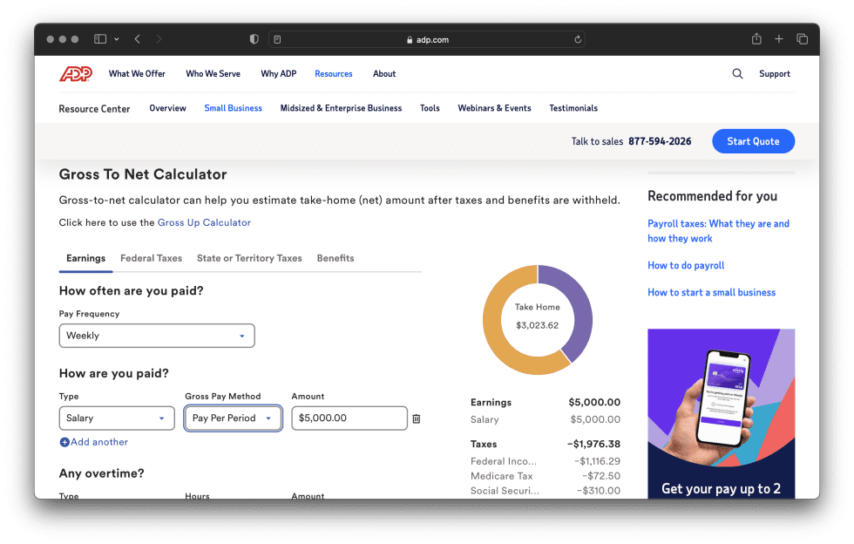Click the lock icon next to adp.com
This screenshot has width=854, height=544.
point(410,40)
